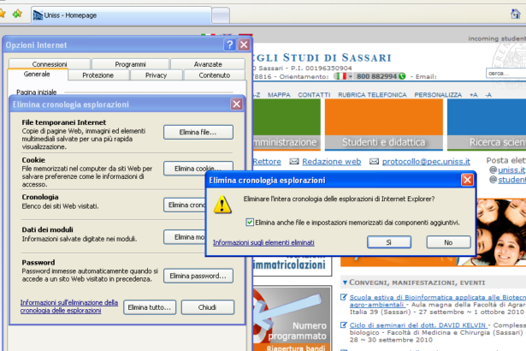Click the home icon in browser toolbar
The image size is (526, 351).
point(3,15)
